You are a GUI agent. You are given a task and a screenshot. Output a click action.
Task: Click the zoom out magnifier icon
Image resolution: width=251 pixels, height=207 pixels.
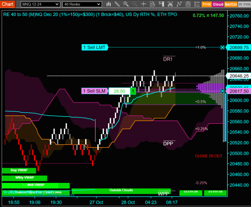[x=135, y=4]
